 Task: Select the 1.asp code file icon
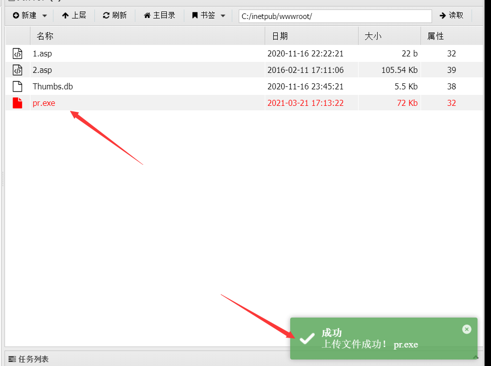pos(17,53)
